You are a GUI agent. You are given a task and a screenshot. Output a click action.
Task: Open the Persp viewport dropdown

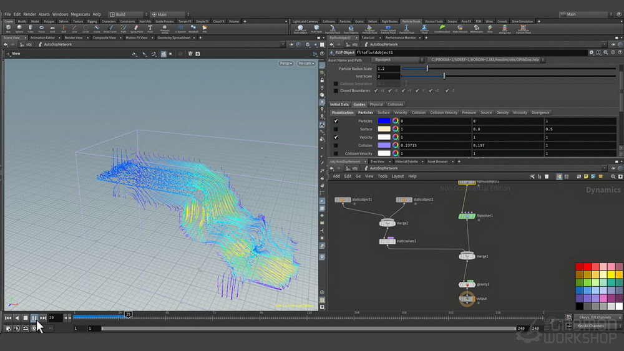(286, 63)
